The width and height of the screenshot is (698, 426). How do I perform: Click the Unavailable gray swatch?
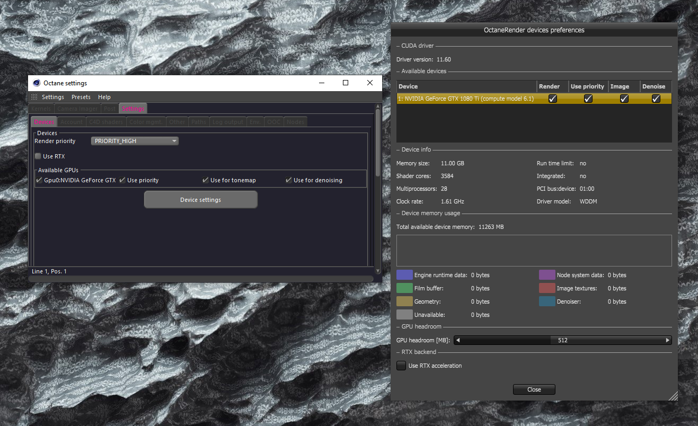click(x=404, y=315)
